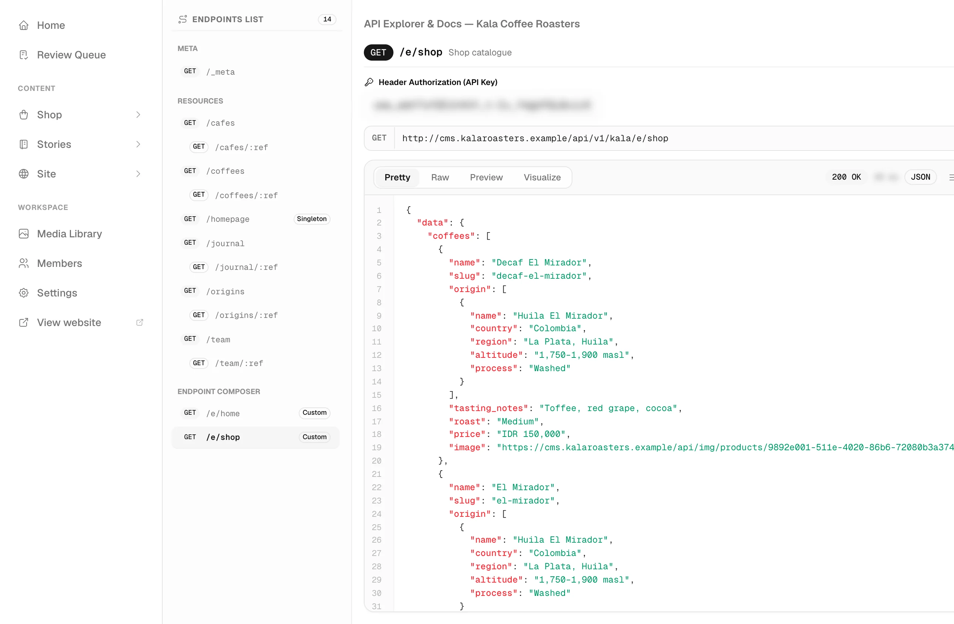Select the /coffees endpoint

[x=256, y=171]
